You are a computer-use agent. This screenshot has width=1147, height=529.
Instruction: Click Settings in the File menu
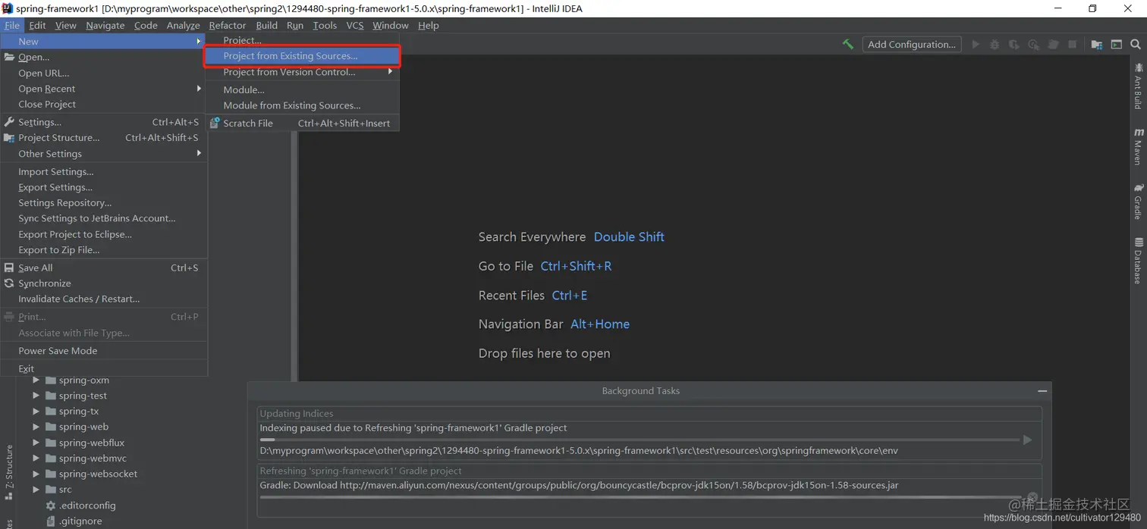point(103,122)
